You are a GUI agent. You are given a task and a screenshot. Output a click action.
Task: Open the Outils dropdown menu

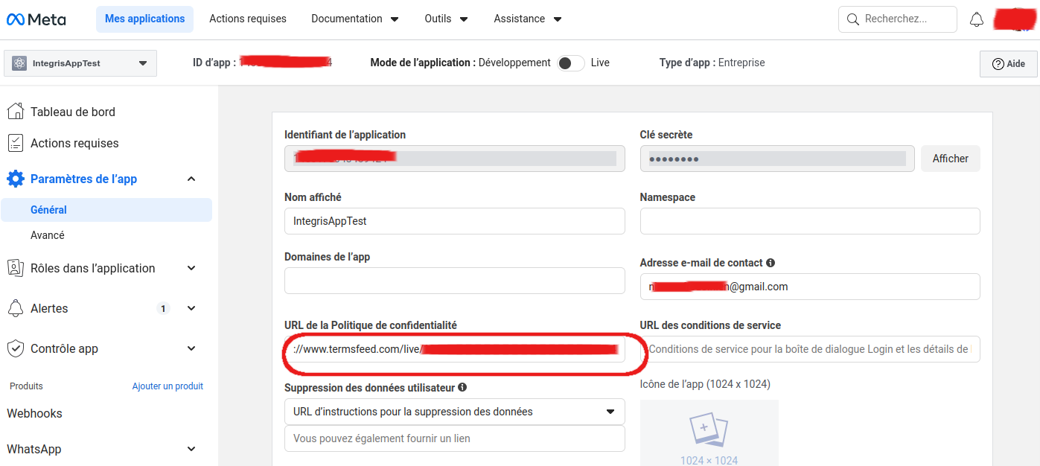[x=447, y=19]
